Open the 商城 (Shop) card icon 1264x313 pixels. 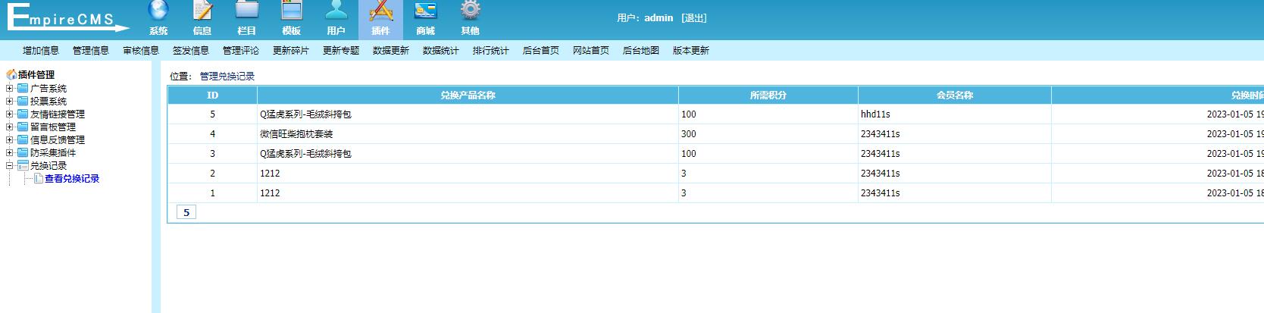(x=425, y=11)
